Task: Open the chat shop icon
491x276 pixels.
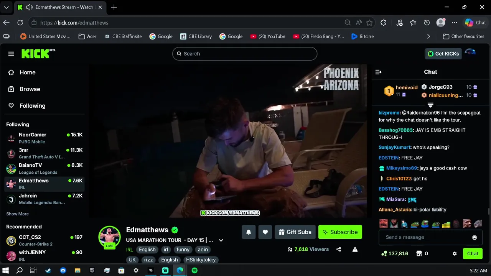Action: (x=419, y=254)
